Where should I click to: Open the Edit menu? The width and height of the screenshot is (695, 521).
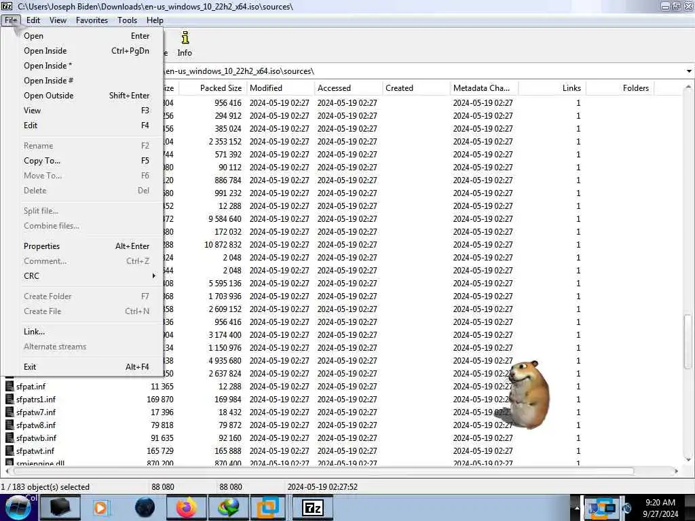(x=33, y=20)
